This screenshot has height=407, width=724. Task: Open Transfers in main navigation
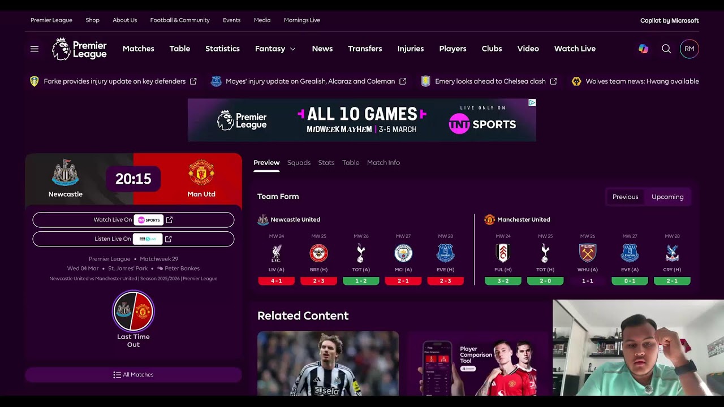tap(365, 49)
